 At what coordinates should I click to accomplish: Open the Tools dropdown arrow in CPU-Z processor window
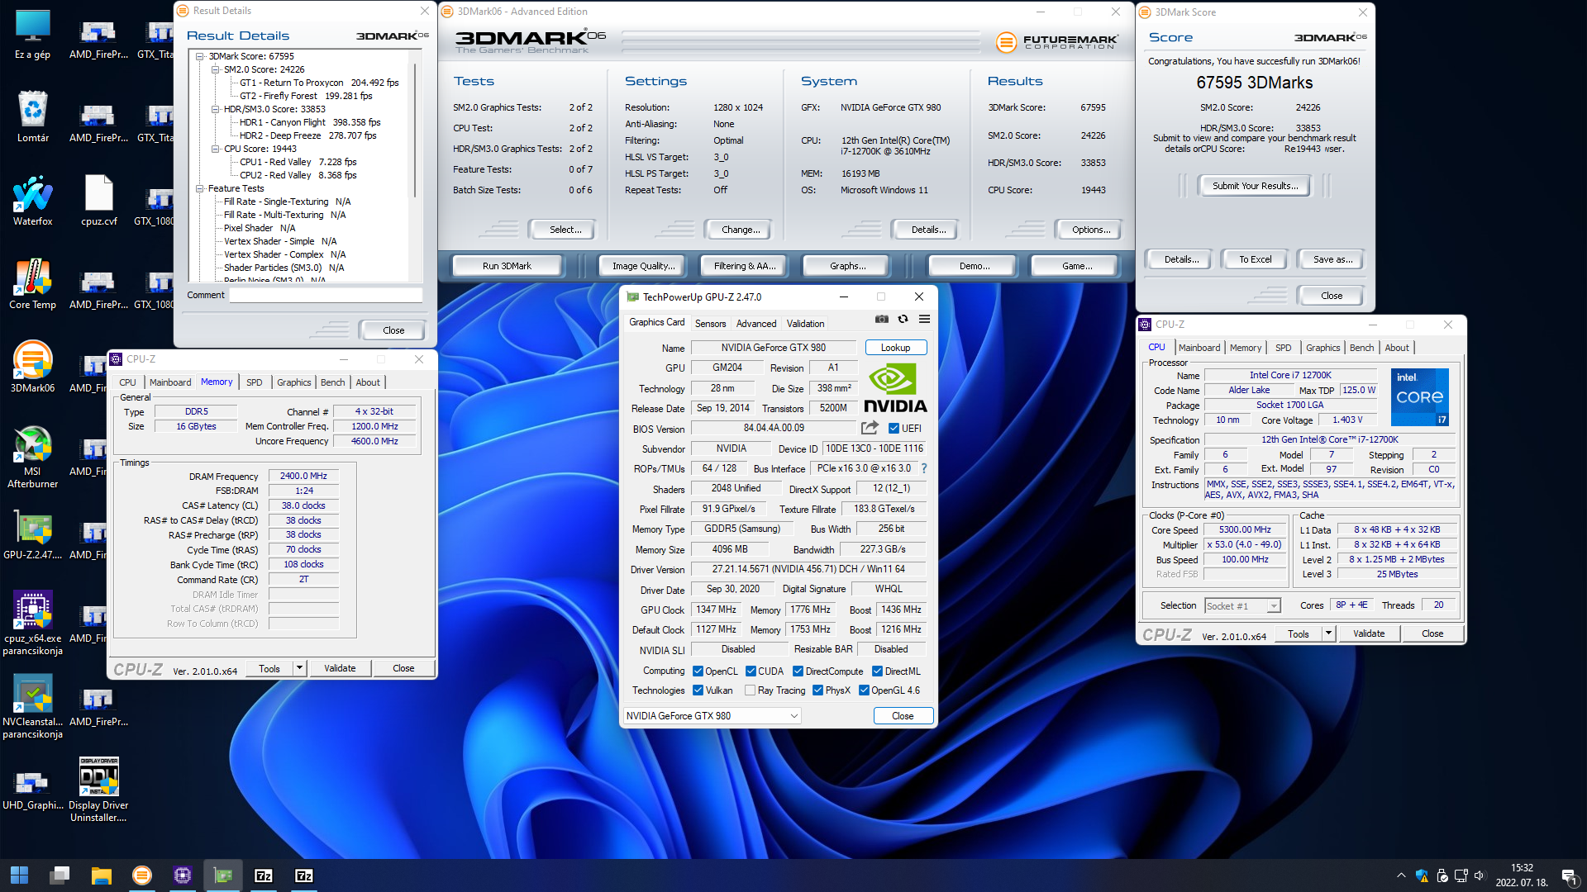(1329, 633)
